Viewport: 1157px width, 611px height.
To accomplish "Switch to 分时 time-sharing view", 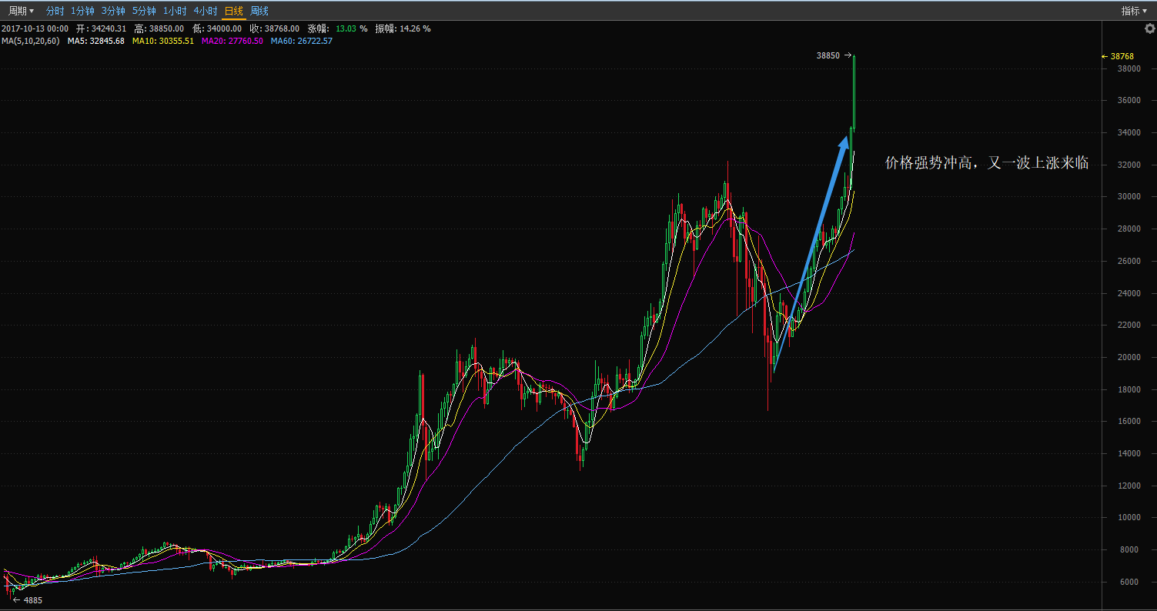I will [x=55, y=11].
